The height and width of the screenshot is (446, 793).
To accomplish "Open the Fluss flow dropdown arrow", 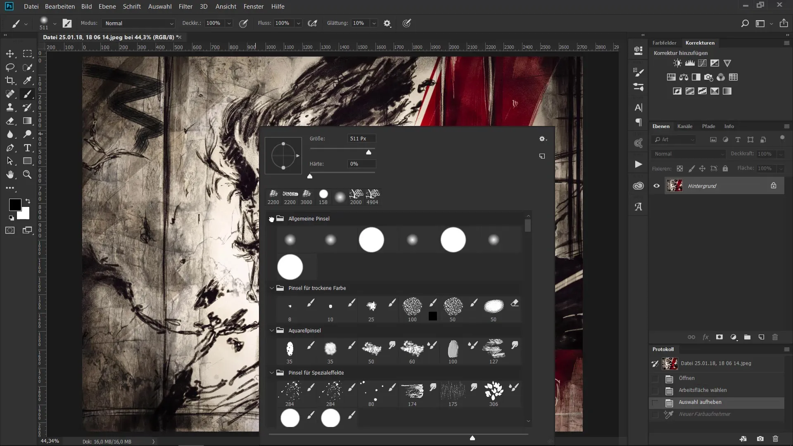I will (298, 24).
